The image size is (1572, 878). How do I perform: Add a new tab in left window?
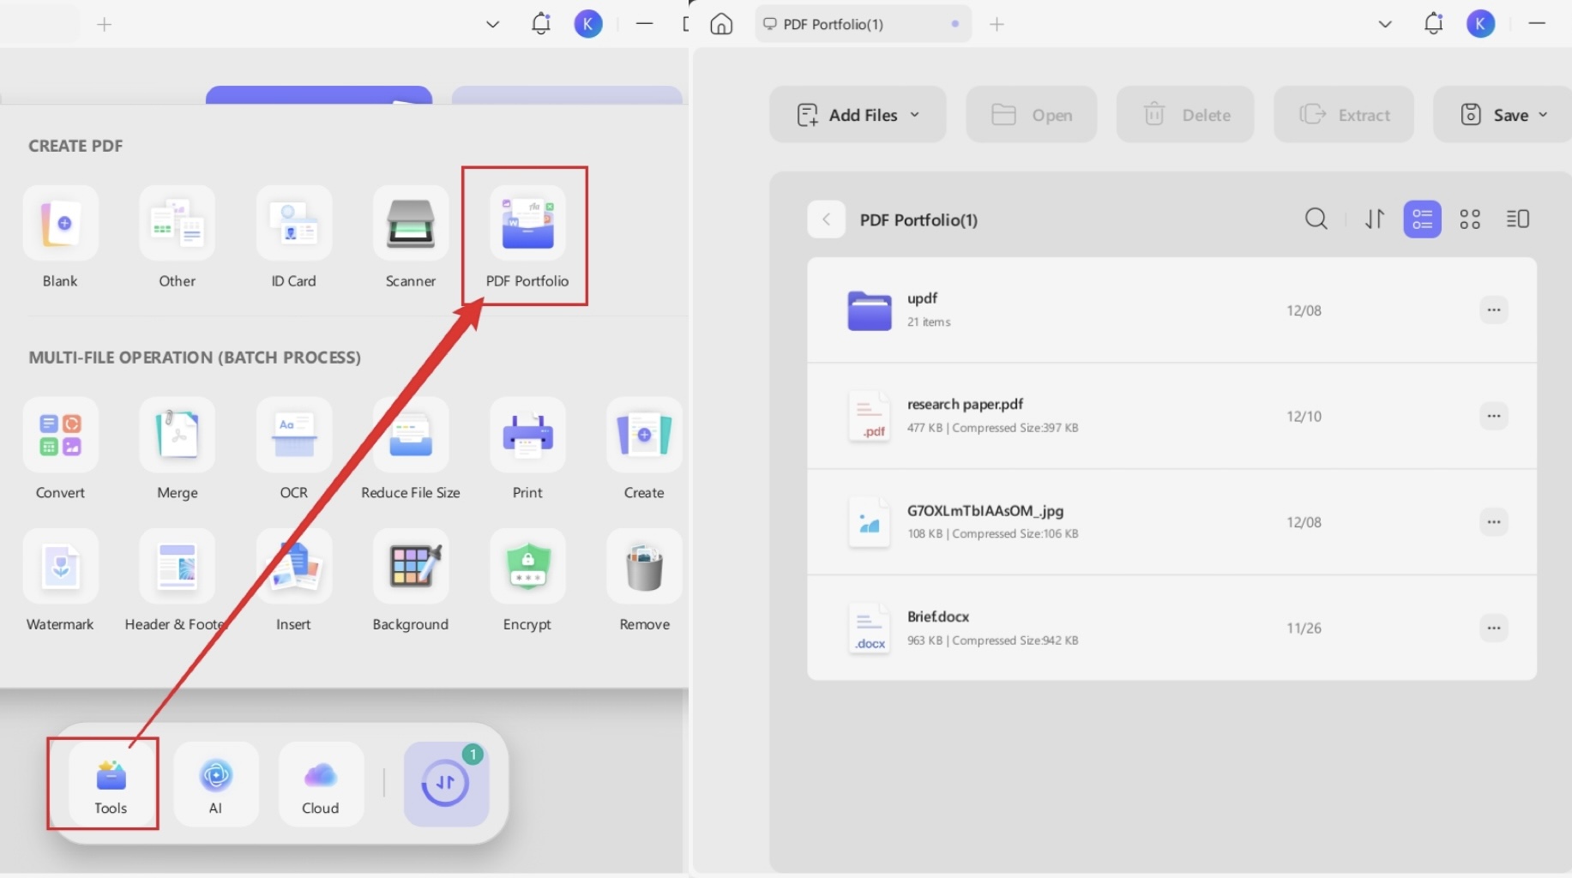[105, 24]
